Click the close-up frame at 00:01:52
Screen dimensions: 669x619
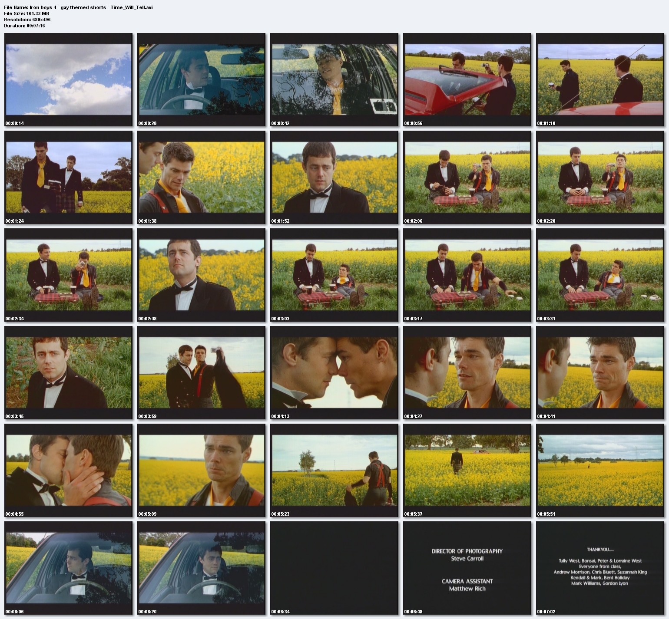click(x=334, y=177)
